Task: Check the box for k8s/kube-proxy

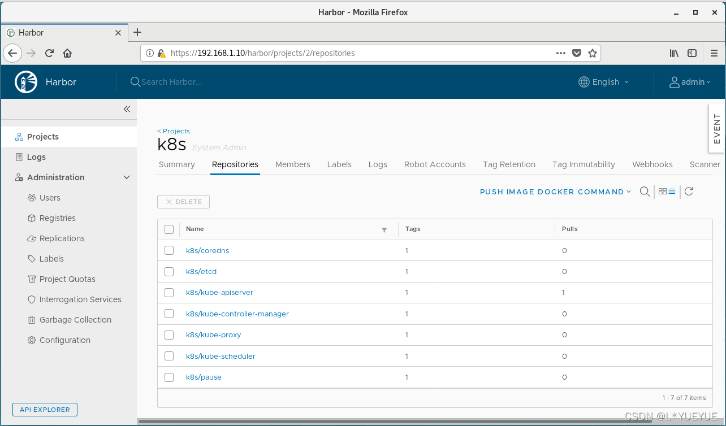Action: click(x=169, y=335)
